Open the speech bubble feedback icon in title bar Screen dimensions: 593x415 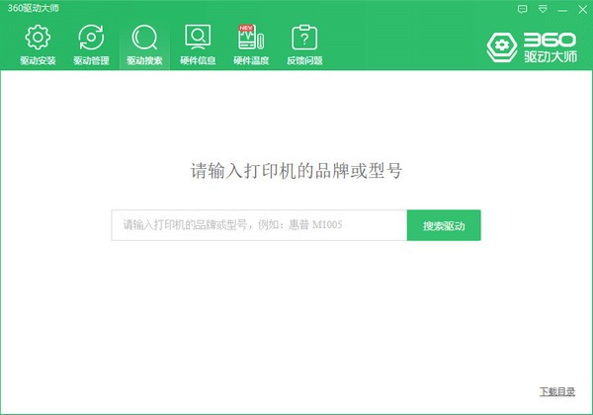pyautogui.click(x=523, y=8)
